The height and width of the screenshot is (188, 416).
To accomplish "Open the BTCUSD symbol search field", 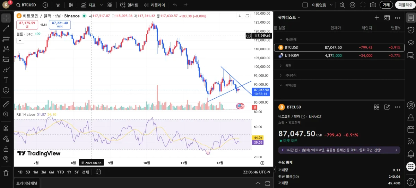I will 27,5.
